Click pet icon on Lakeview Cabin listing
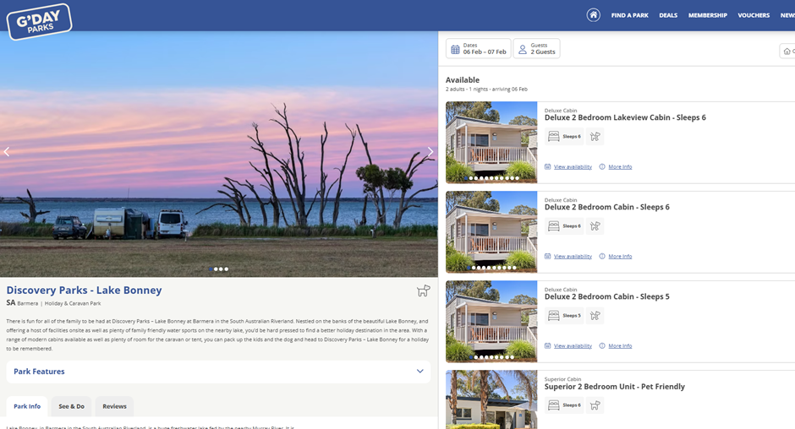Screen dimensions: 795x429 [x=595, y=136]
